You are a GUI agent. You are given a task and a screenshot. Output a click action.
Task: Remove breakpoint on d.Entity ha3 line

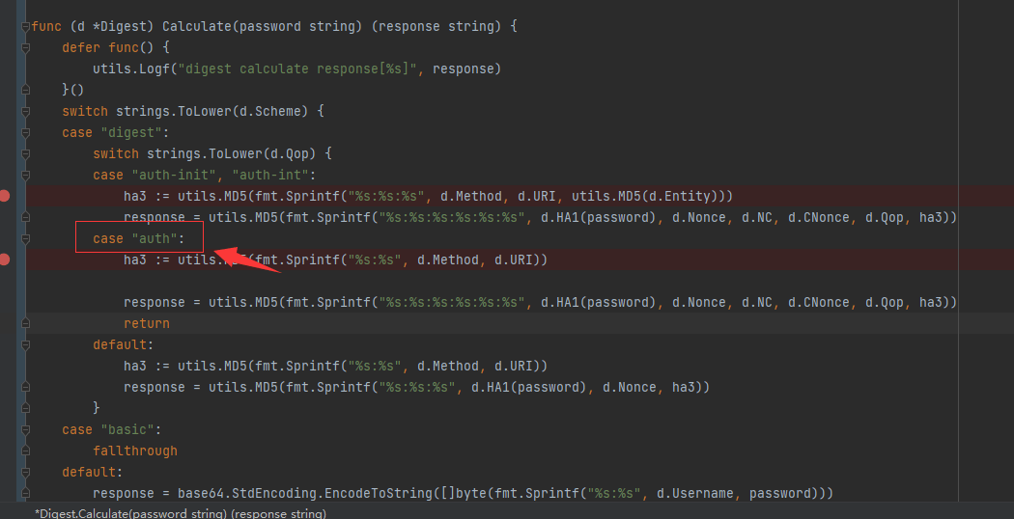[5, 196]
